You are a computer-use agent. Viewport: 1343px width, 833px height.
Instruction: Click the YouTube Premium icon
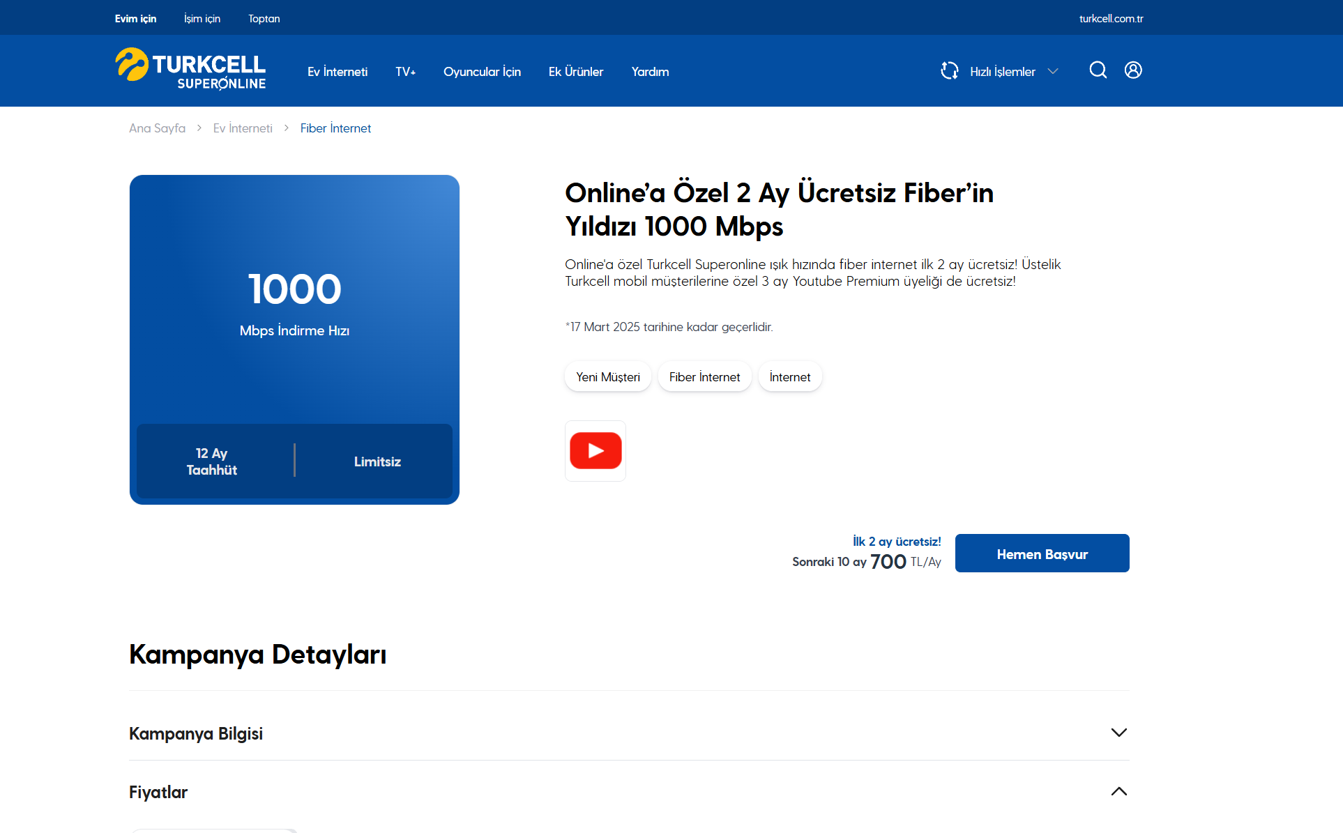(595, 451)
